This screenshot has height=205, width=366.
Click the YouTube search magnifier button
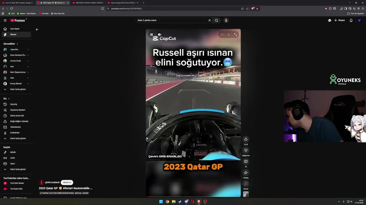pyautogui.click(x=216, y=20)
